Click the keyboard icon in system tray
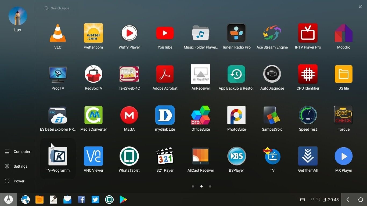 (x=303, y=200)
